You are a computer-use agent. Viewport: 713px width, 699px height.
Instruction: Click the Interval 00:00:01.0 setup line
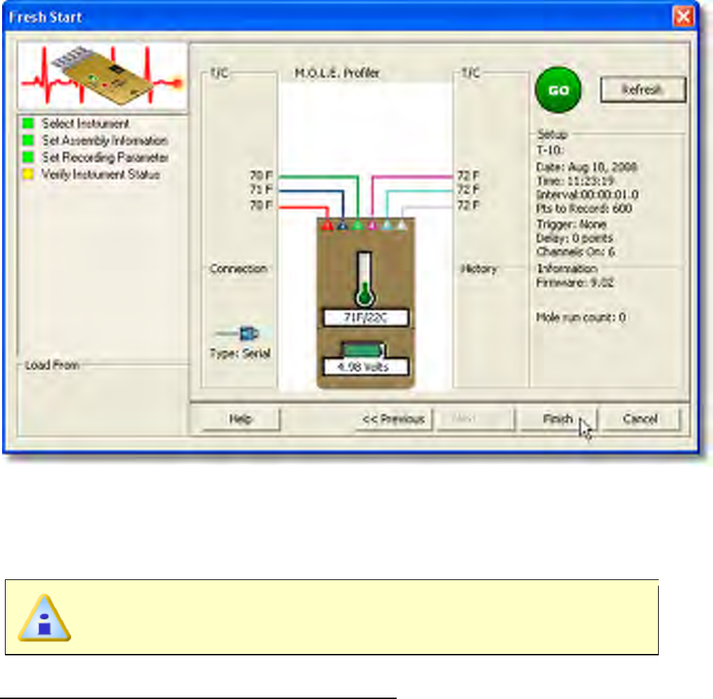tap(587, 195)
